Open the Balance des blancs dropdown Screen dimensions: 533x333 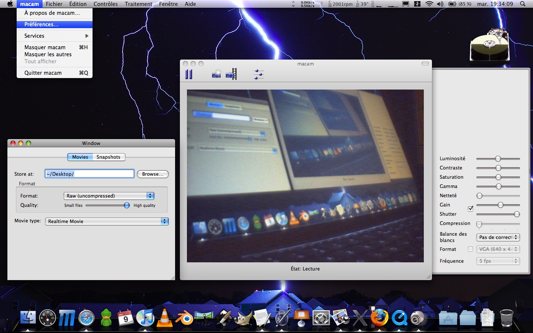(498, 237)
